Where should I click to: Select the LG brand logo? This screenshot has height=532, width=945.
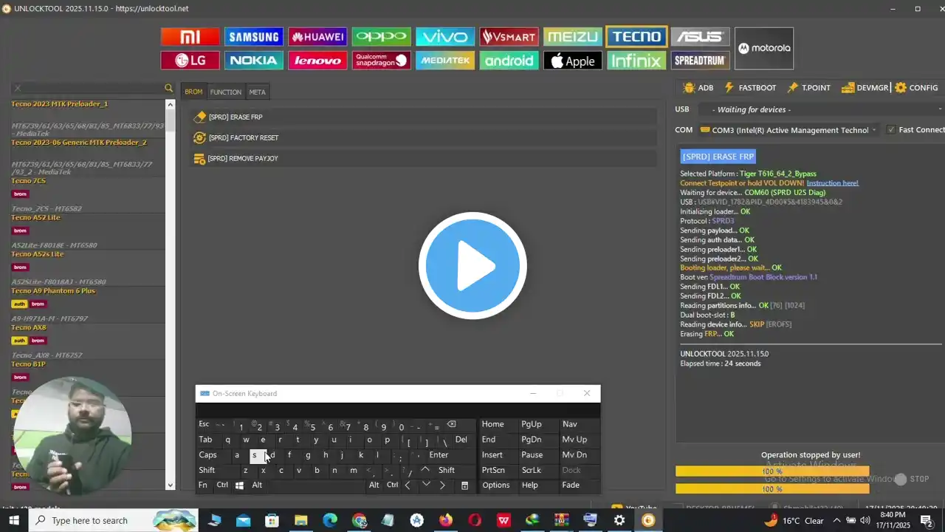[x=190, y=61]
